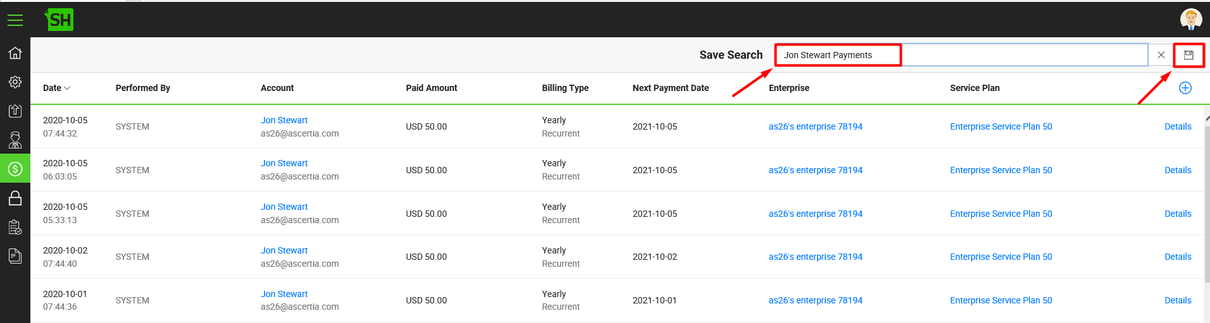
Task: Open the settings gear in sidebar
Action: tap(15, 82)
